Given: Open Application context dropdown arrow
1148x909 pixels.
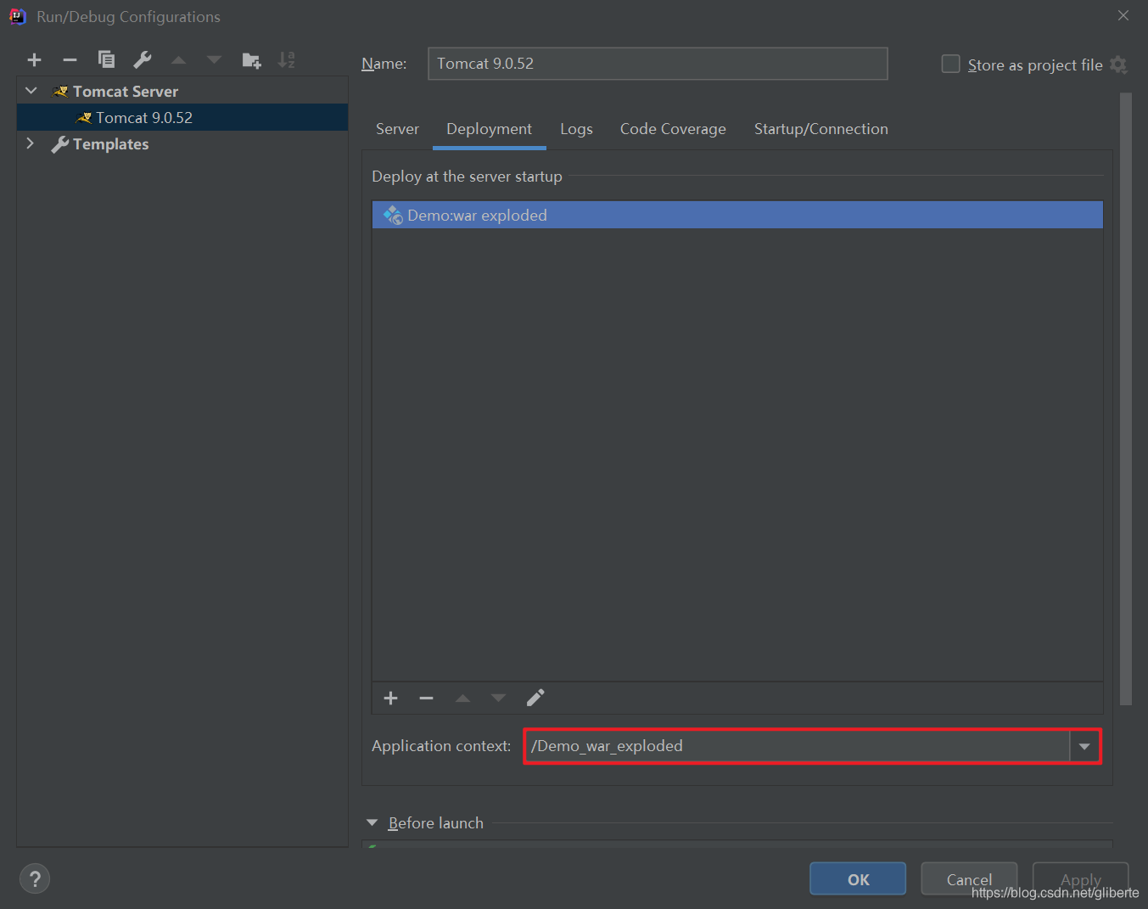Looking at the screenshot, I should tap(1084, 747).
